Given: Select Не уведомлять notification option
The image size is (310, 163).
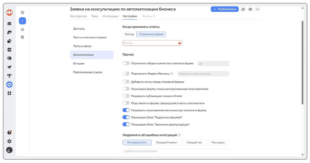Looking at the screenshot, I should click(x=137, y=142).
